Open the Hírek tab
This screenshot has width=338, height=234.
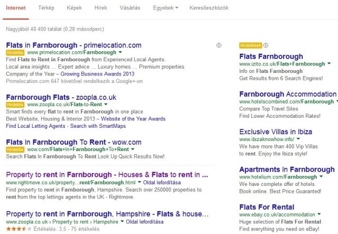tap(101, 8)
